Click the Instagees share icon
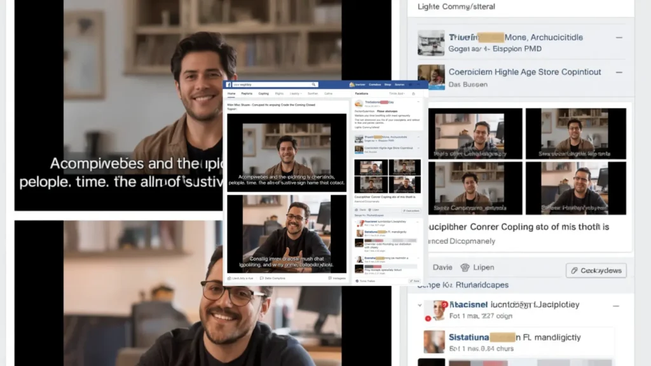Viewport: 651px width, 366px height. [x=330, y=278]
